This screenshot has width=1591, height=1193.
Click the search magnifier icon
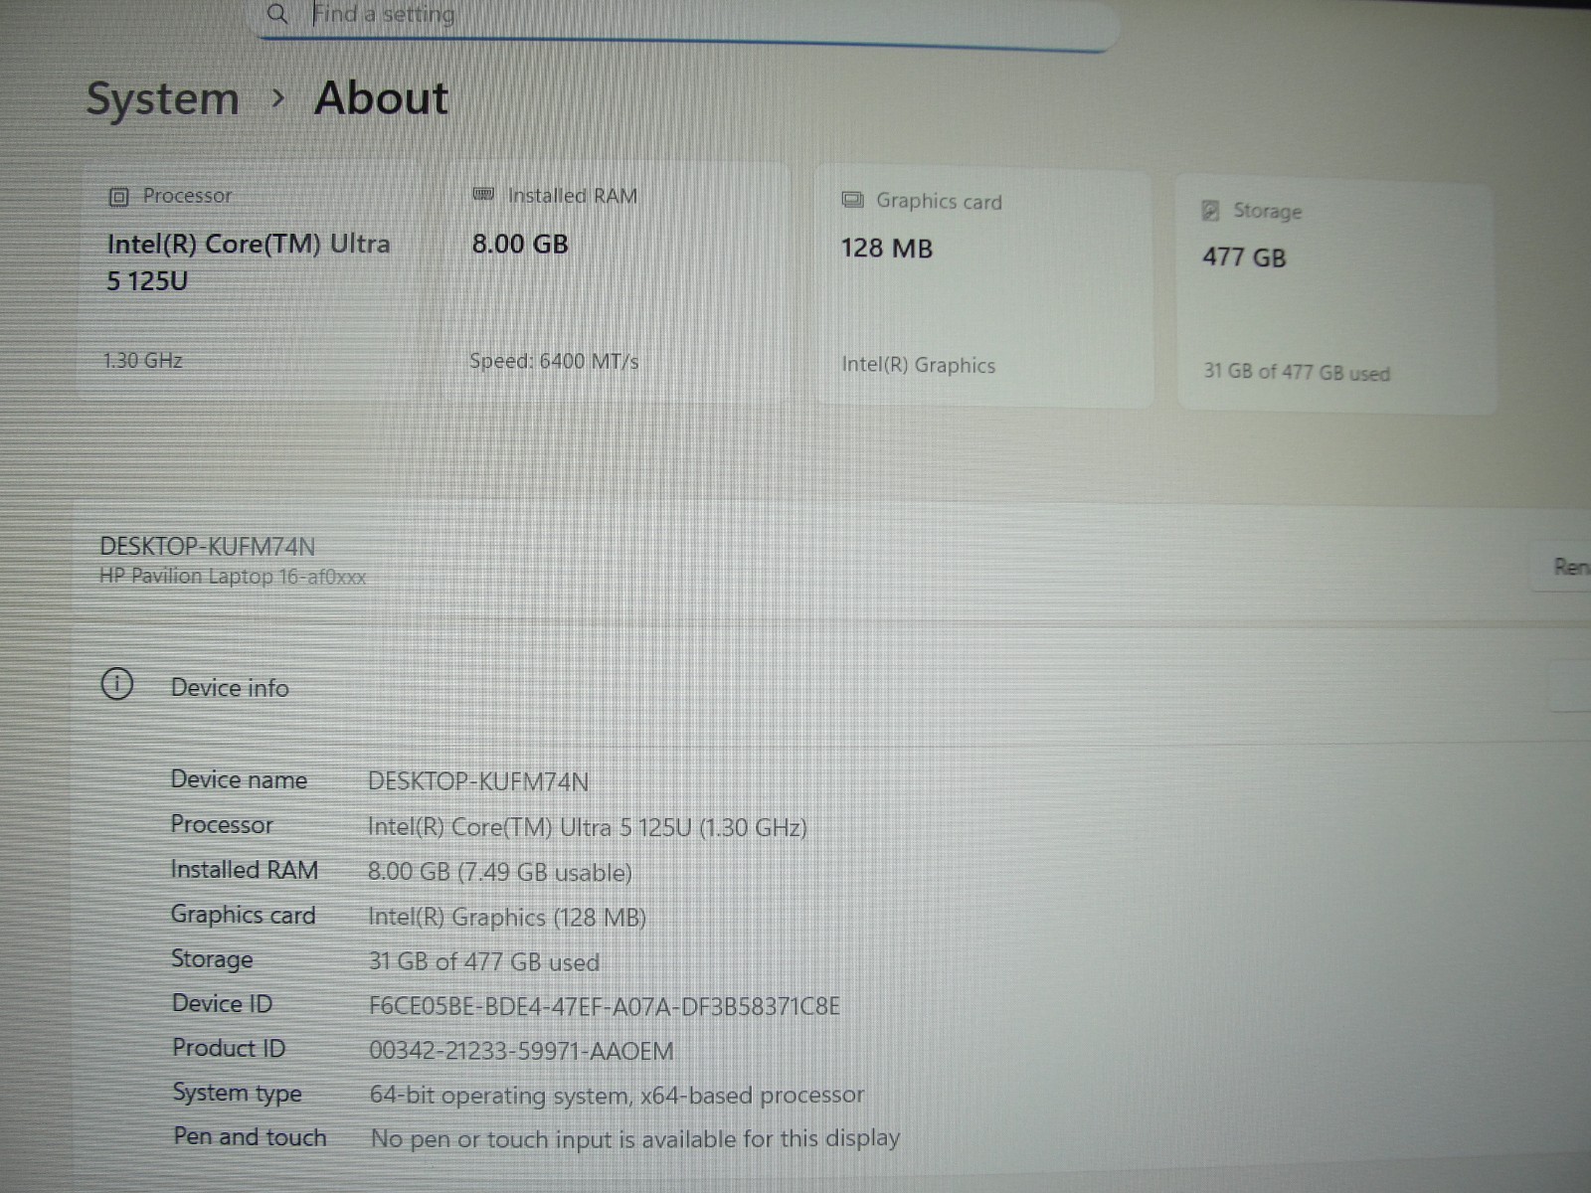pos(277,14)
